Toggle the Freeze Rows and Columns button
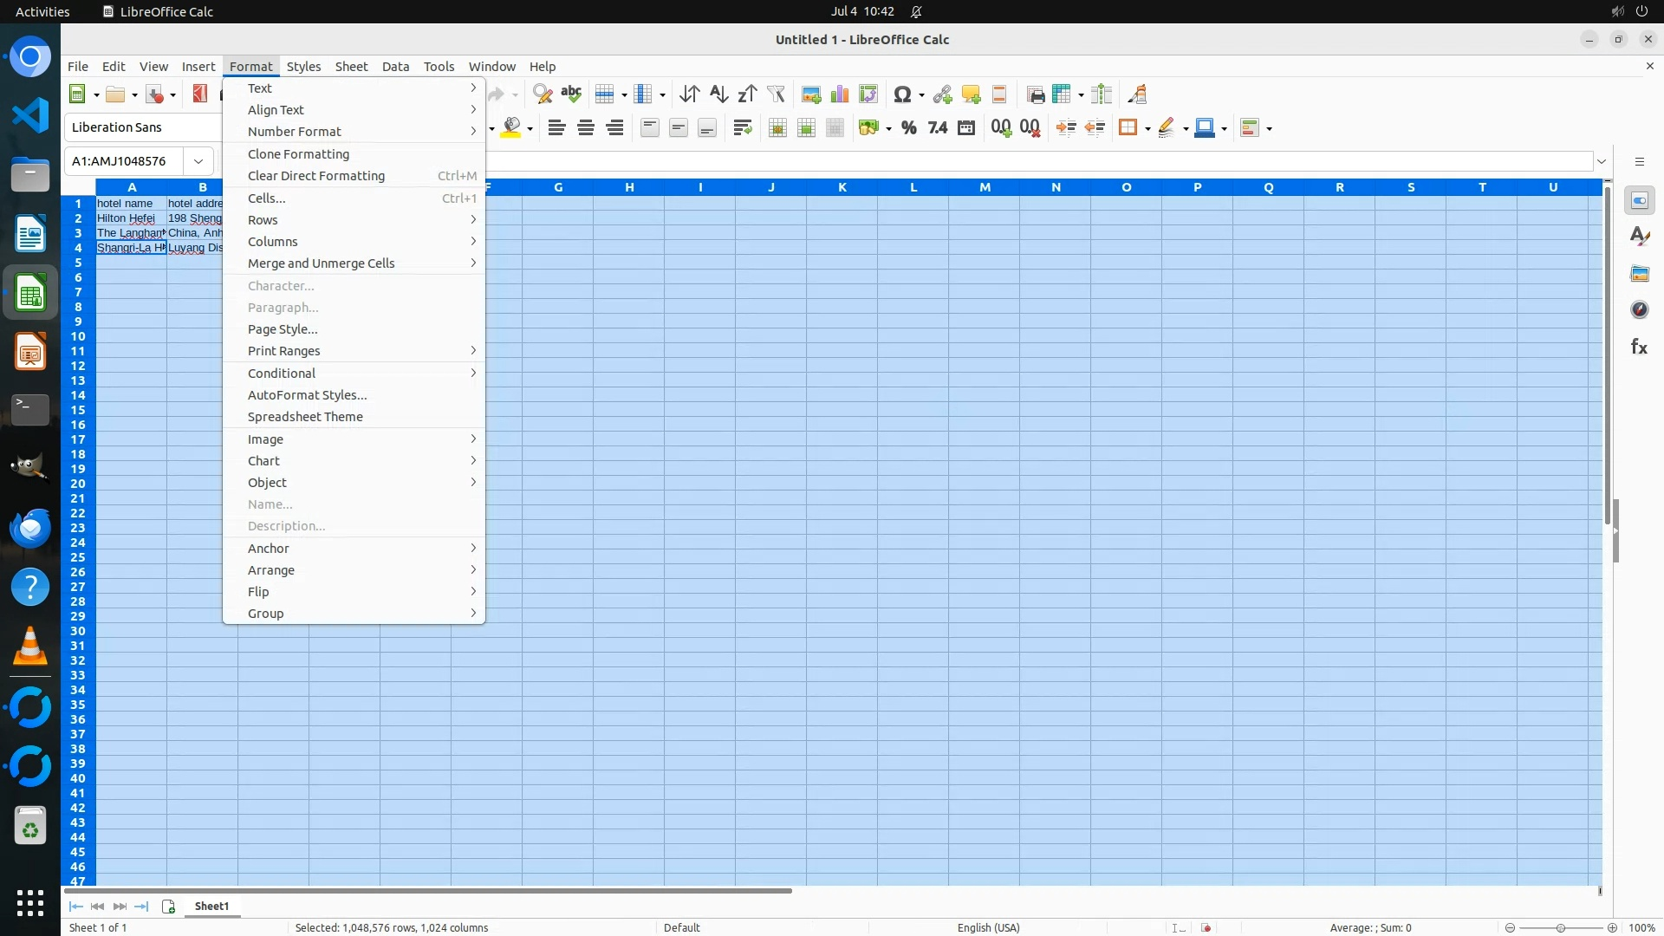The height and width of the screenshot is (936, 1664). [1062, 94]
